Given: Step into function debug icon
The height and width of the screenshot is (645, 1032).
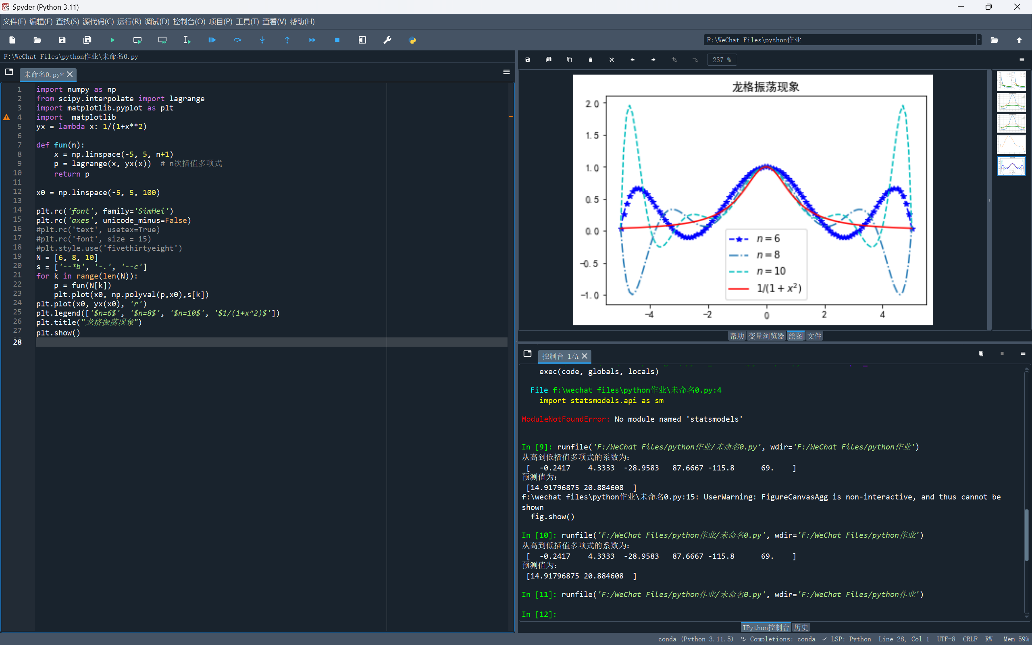Looking at the screenshot, I should [262, 40].
